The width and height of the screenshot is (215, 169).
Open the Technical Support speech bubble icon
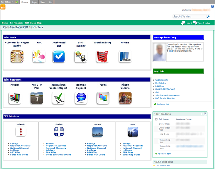[x=81, y=98]
